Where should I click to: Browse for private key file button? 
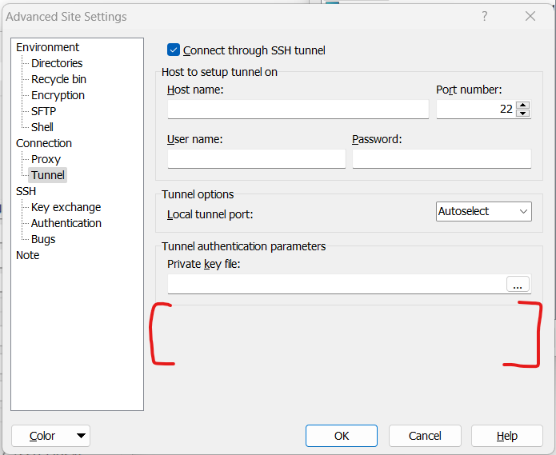click(518, 284)
